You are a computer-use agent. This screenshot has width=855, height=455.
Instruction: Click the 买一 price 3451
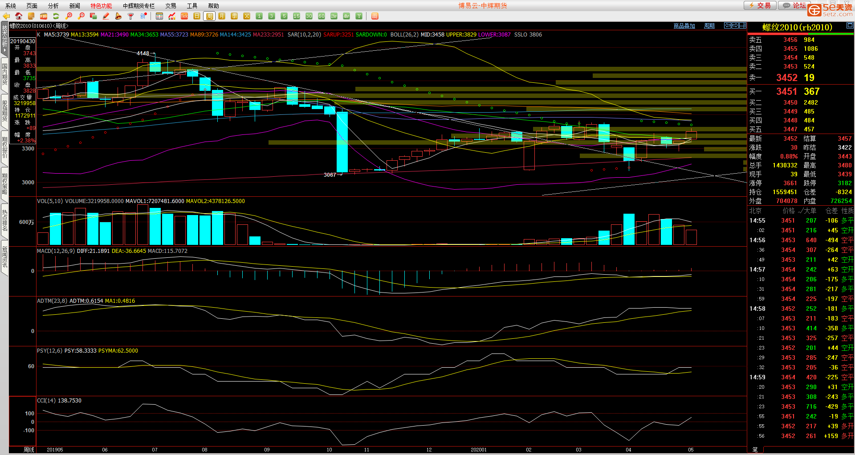click(787, 91)
